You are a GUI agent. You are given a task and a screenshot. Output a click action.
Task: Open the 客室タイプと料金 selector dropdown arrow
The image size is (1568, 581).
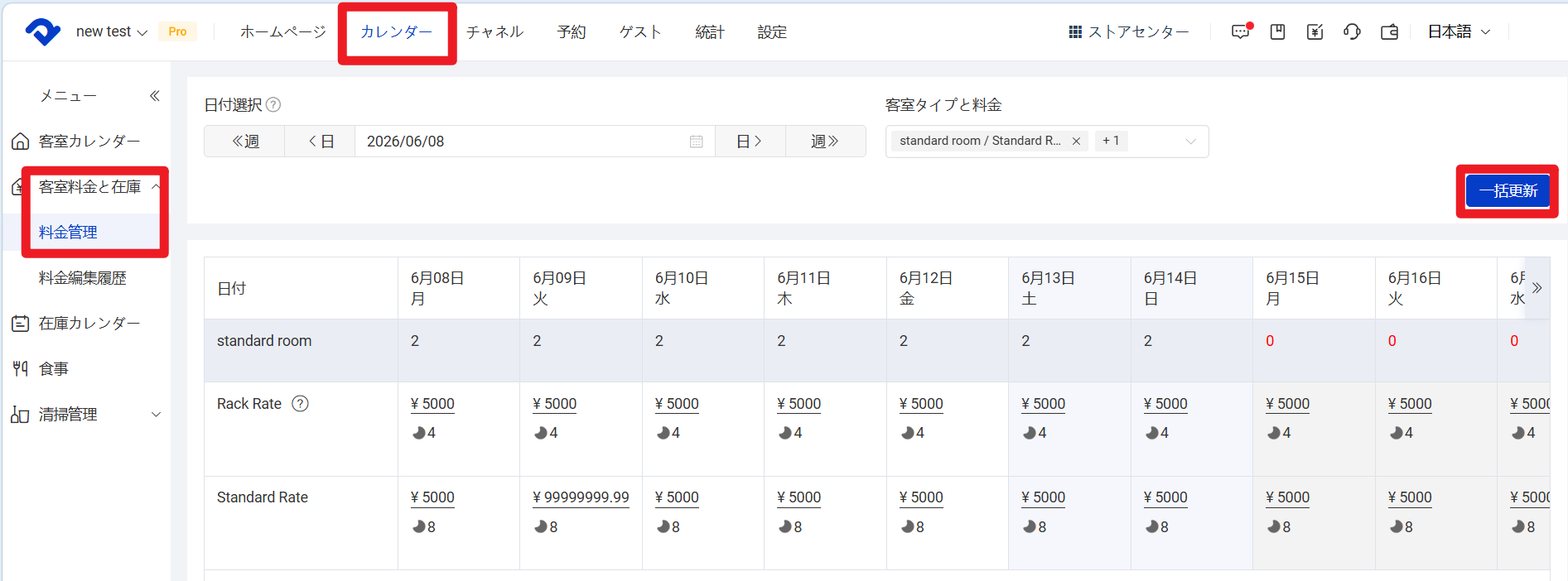pos(1191,142)
